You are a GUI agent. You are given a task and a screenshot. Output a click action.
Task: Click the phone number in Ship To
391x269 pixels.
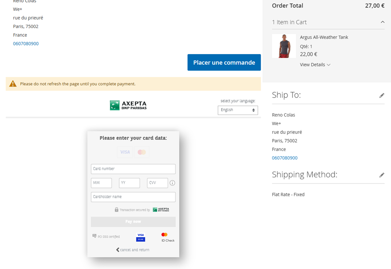[x=285, y=158]
